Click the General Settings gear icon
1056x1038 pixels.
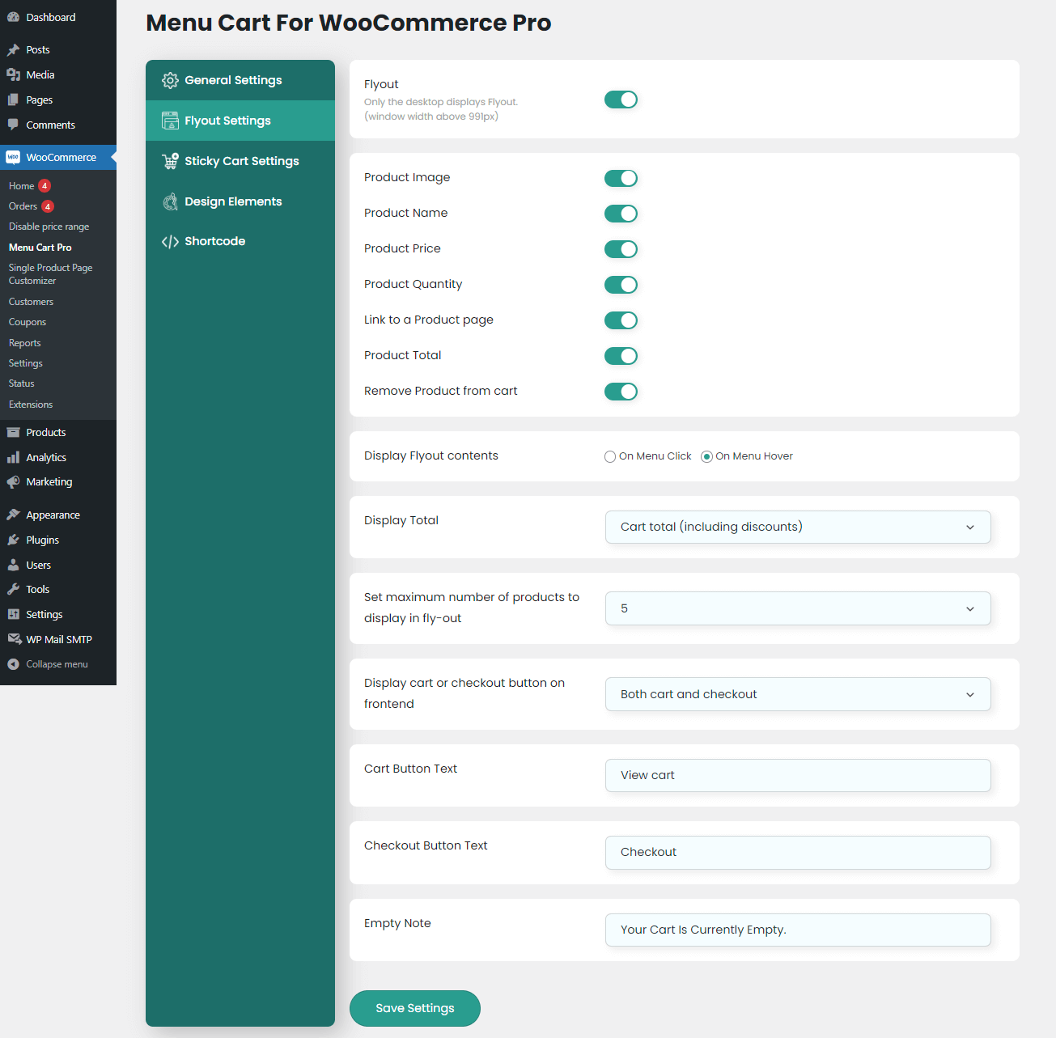[170, 80]
